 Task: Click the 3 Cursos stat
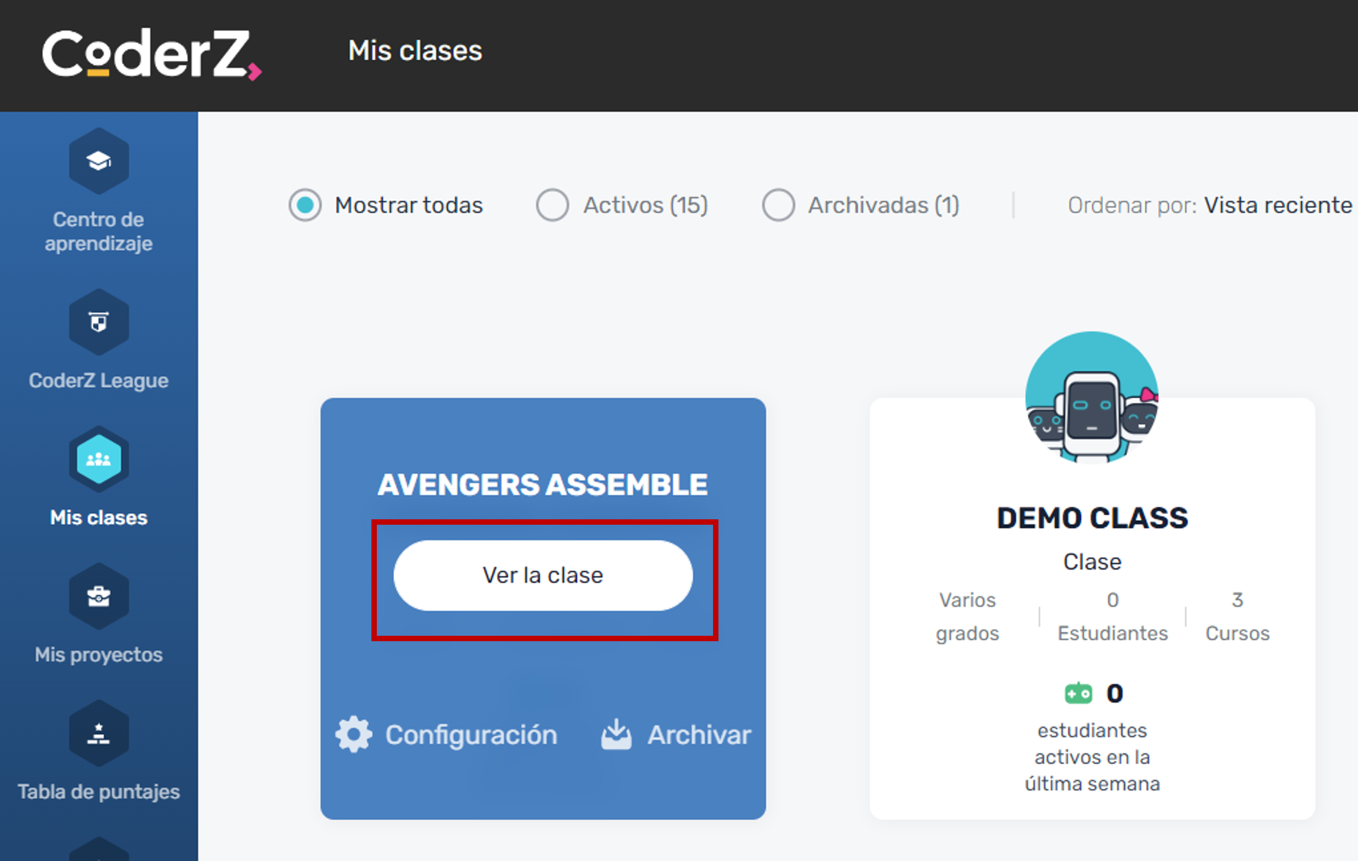point(1237,617)
